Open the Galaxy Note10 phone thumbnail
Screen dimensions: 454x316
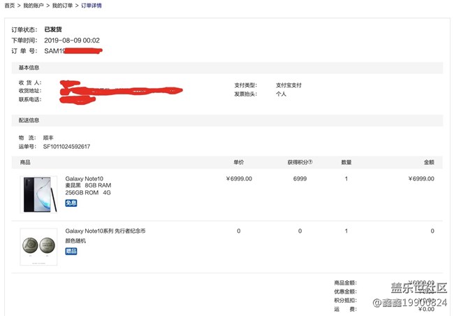[x=38, y=194]
